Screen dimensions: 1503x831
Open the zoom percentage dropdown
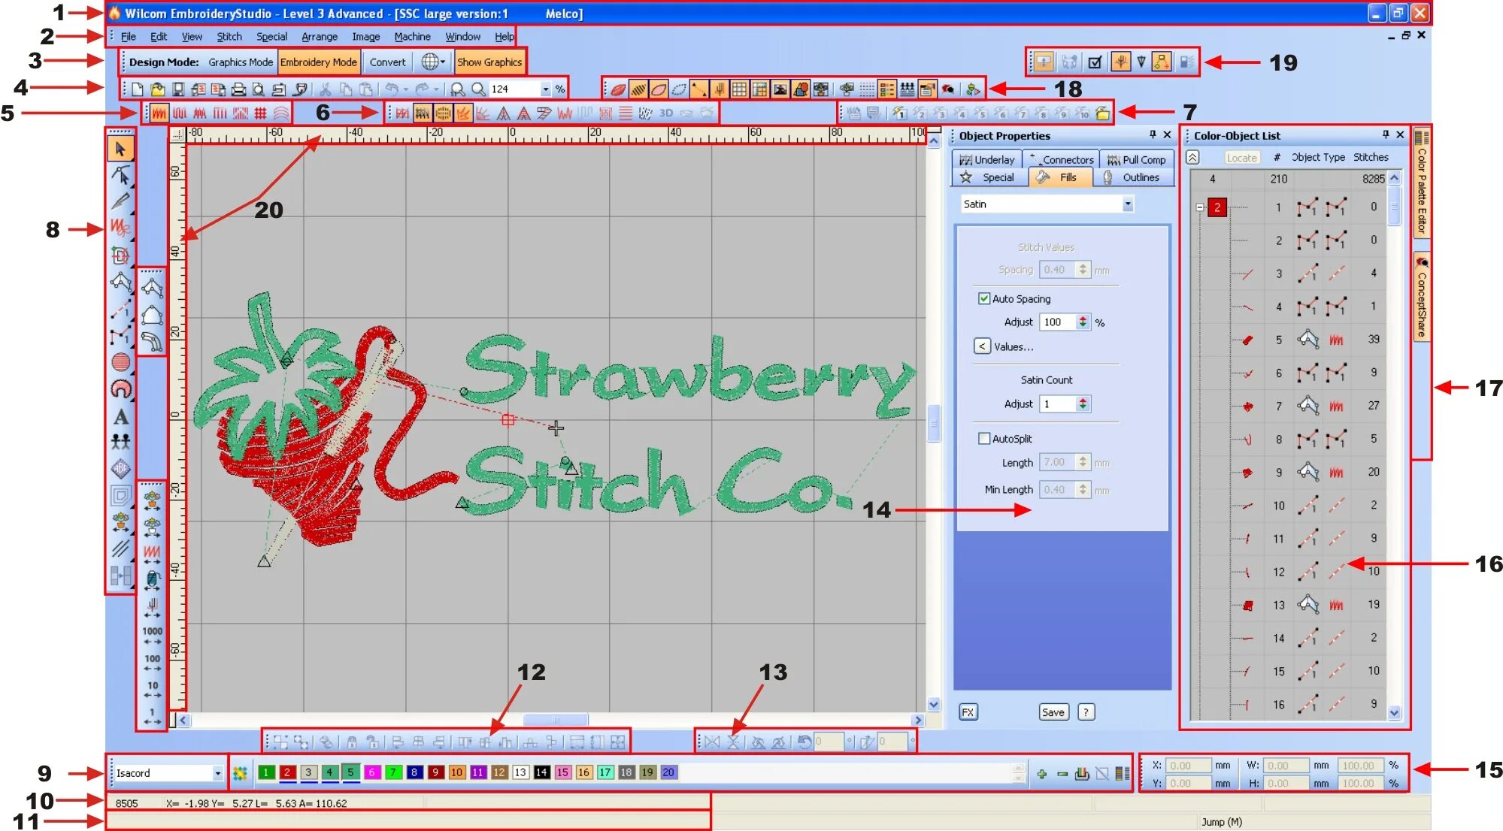pos(545,89)
